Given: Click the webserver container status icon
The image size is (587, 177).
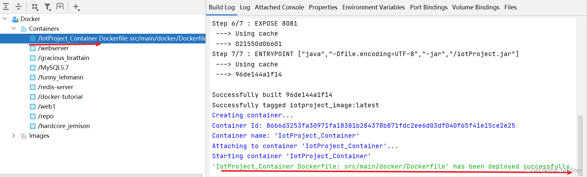Looking at the screenshot, I should point(33,48).
